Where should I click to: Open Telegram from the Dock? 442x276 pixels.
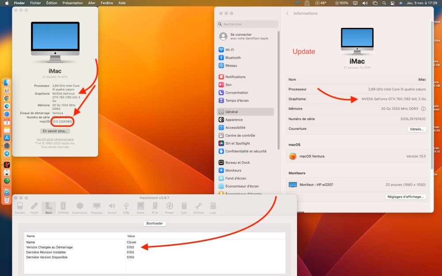(7, 154)
